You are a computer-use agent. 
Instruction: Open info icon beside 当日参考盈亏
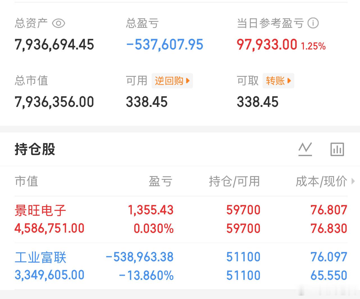tap(313, 23)
